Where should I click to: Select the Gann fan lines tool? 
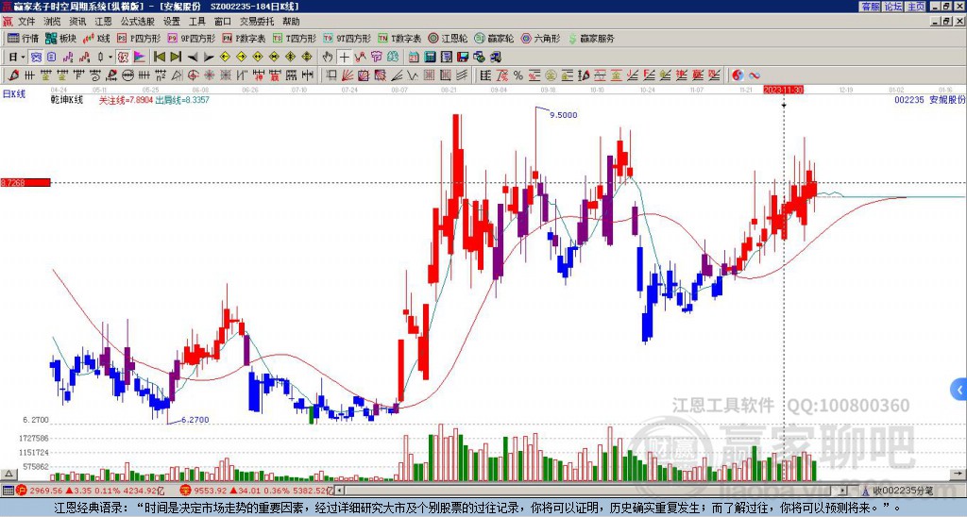point(348,75)
